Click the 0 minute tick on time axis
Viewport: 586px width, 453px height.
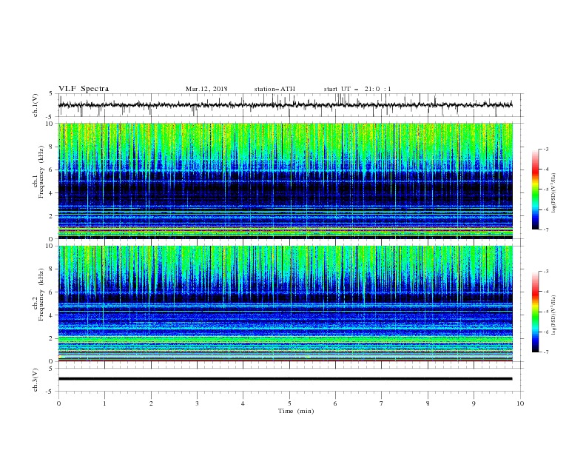[x=58, y=403]
